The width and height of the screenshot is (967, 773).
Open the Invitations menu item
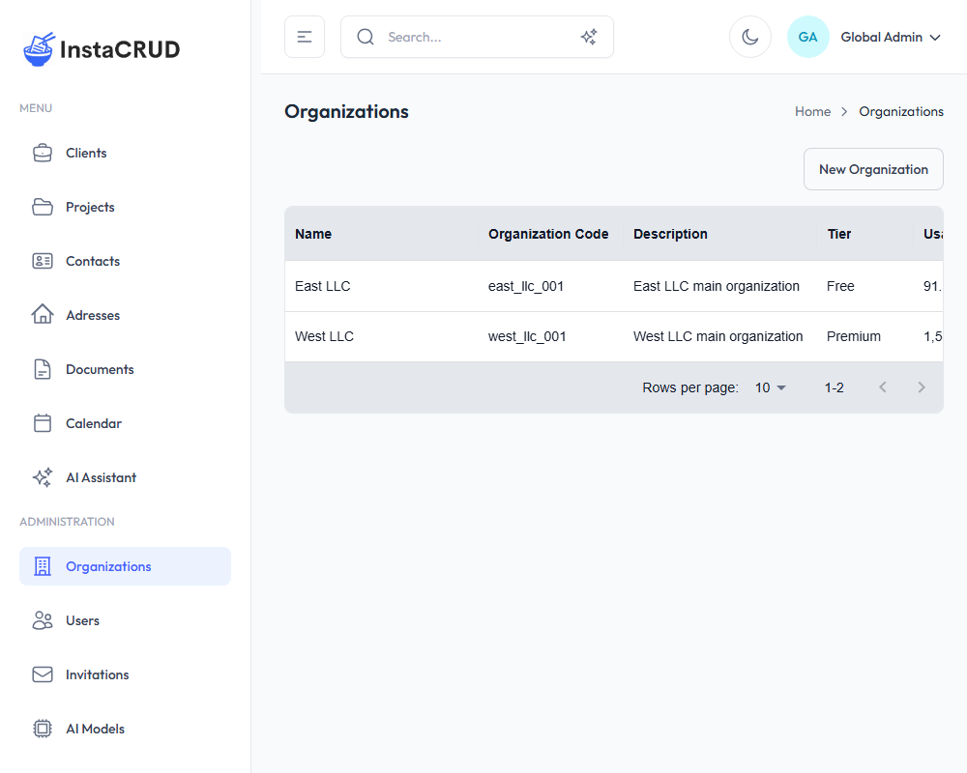coord(96,673)
